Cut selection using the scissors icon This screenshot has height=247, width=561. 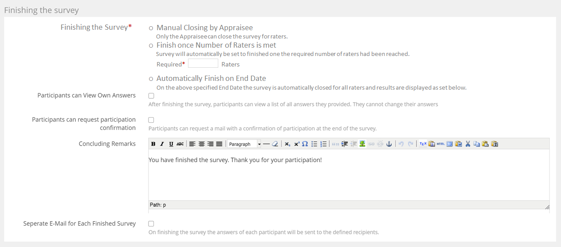pyautogui.click(x=468, y=144)
